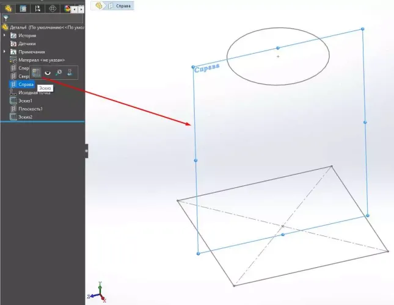
Task: Click the Справа plane label in viewport
Action: [207, 68]
